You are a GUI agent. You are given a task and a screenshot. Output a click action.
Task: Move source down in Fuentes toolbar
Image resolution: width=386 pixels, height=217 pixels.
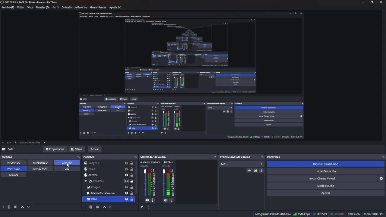[x=110, y=207]
